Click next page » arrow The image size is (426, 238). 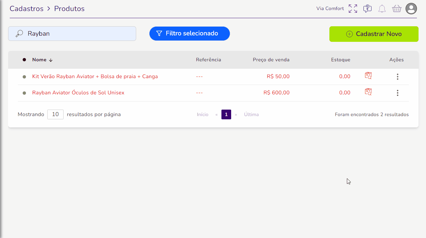point(236,115)
